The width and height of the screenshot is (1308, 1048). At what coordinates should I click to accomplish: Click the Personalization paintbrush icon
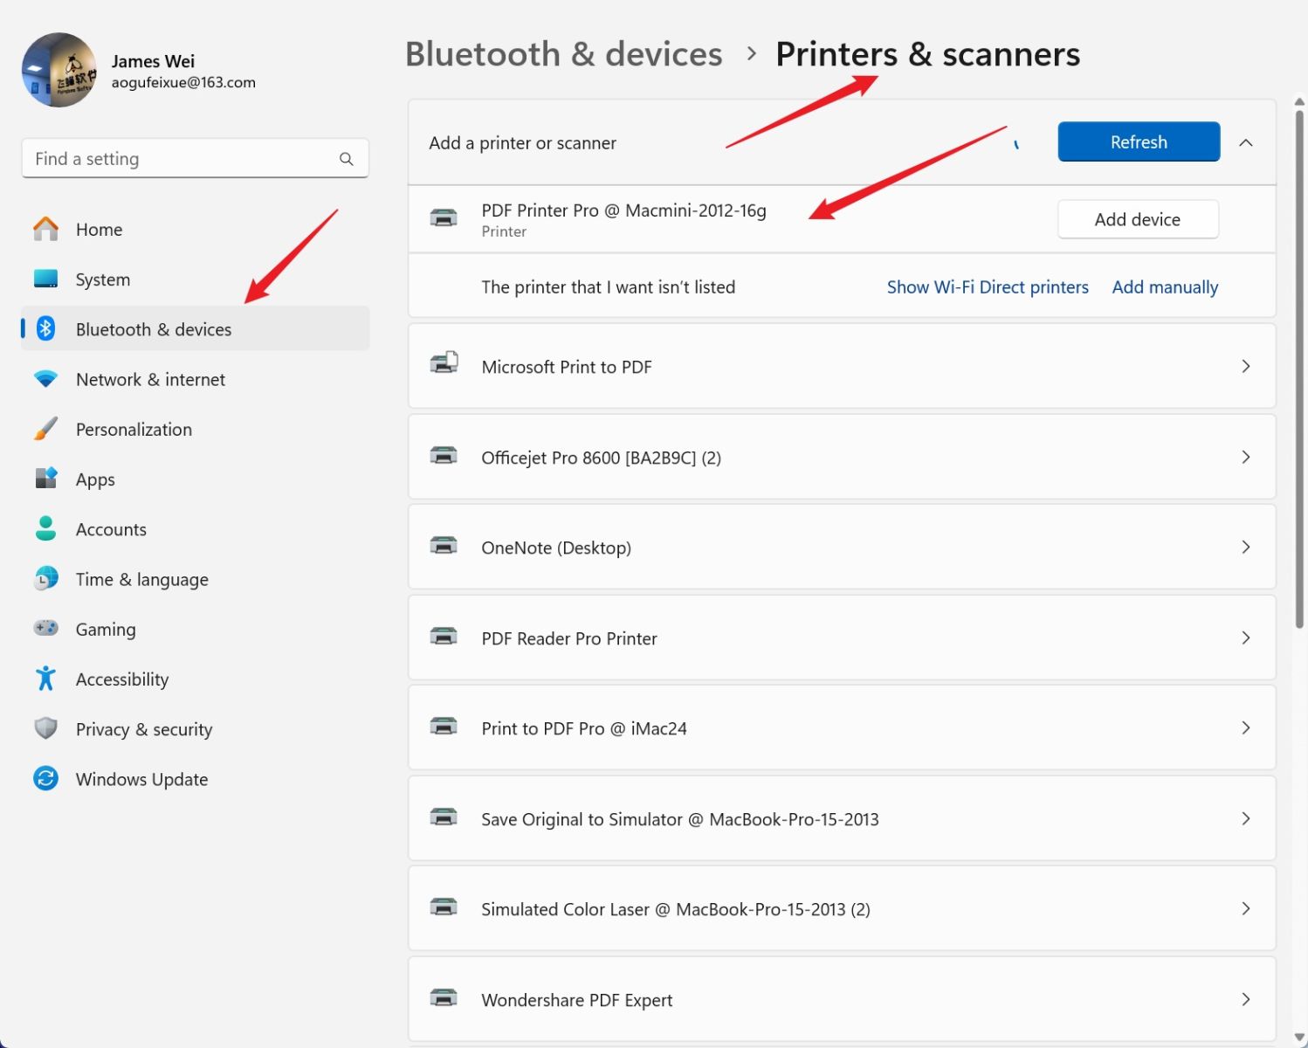45,429
